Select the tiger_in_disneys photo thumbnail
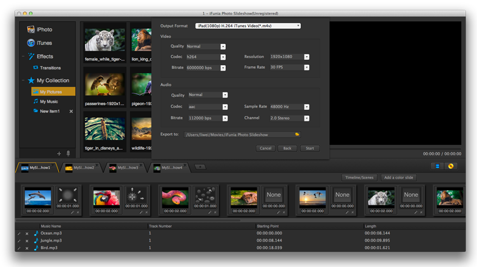The image size is (477, 267). (105, 129)
